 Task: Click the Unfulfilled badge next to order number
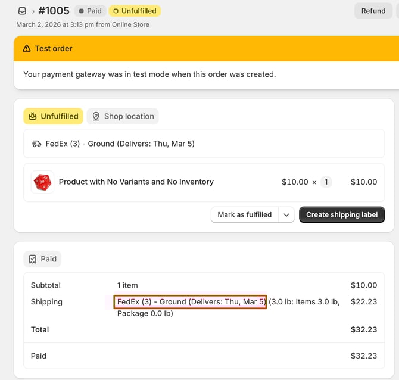click(135, 11)
